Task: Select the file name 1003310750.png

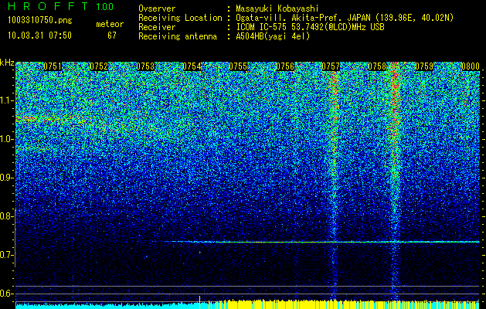Action: (40, 21)
